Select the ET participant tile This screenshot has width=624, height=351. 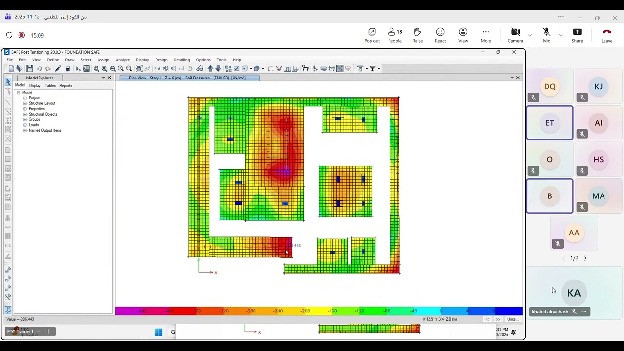(550, 123)
